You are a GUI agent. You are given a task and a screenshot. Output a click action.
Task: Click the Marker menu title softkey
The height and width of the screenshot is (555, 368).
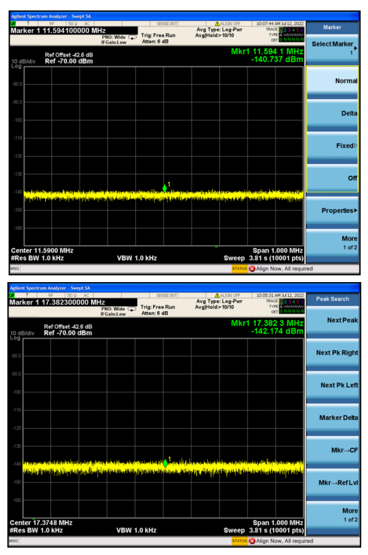(x=332, y=27)
